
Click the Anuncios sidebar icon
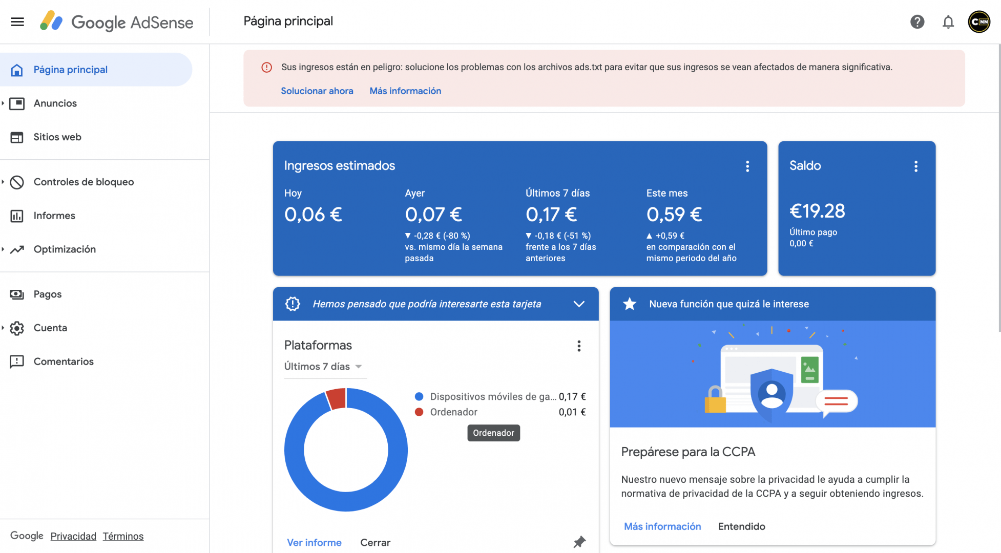coord(17,103)
